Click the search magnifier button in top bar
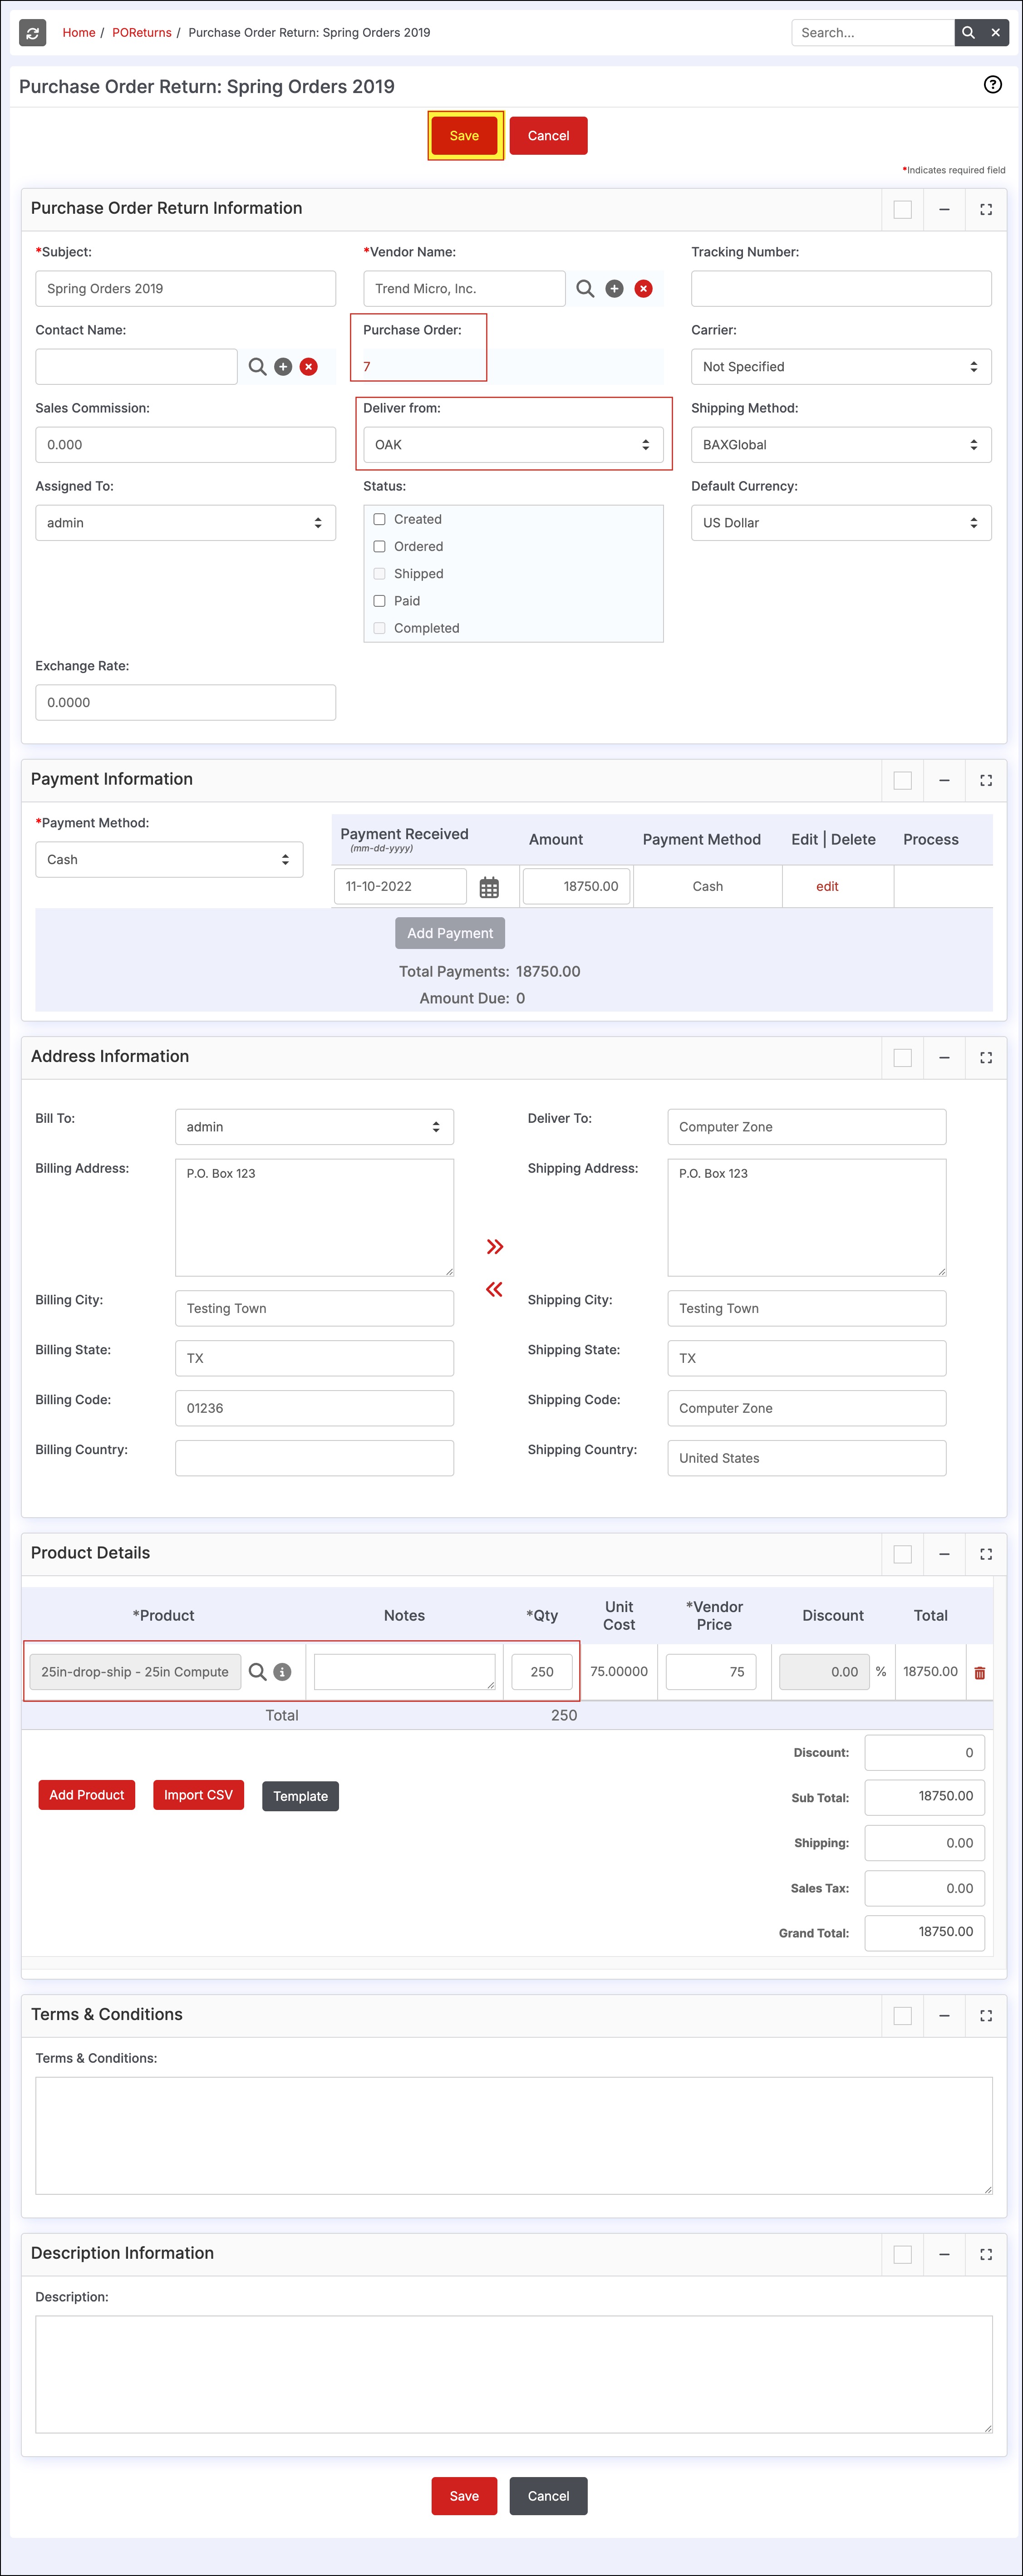This screenshot has height=2576, width=1023. tap(968, 33)
